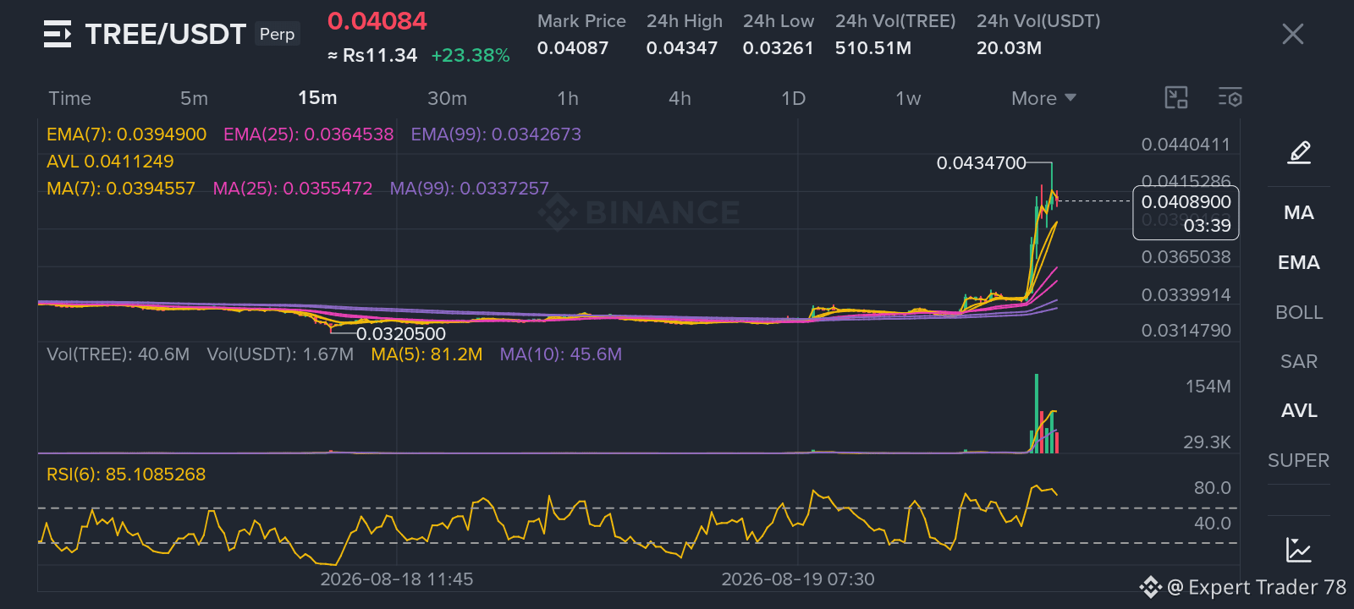The width and height of the screenshot is (1354, 609).
Task: Click the 0.0314790 price axis label
Action: coord(1186,331)
